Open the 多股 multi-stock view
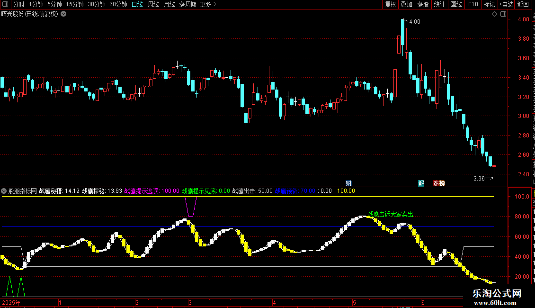 (x=423, y=4)
